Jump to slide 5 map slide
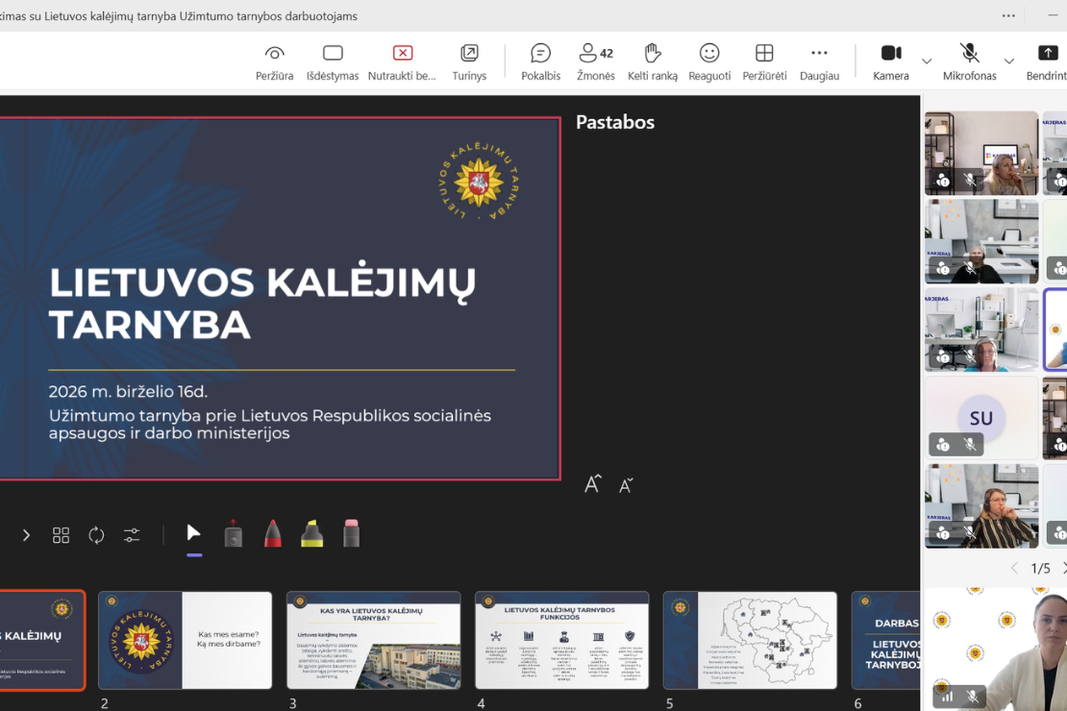This screenshot has width=1067, height=711. pos(750,640)
